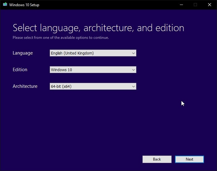Click the "Windows 10 Setup" title bar text
This screenshot has height=171, width=217.
tap(24, 5)
